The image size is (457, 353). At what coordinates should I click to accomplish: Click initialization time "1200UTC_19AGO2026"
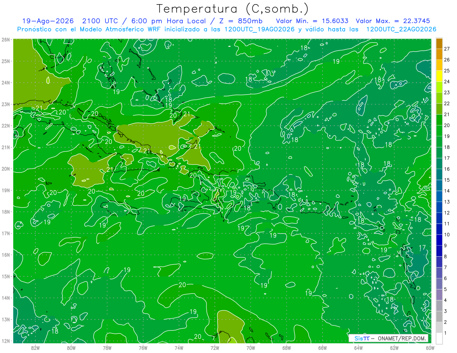(x=259, y=29)
